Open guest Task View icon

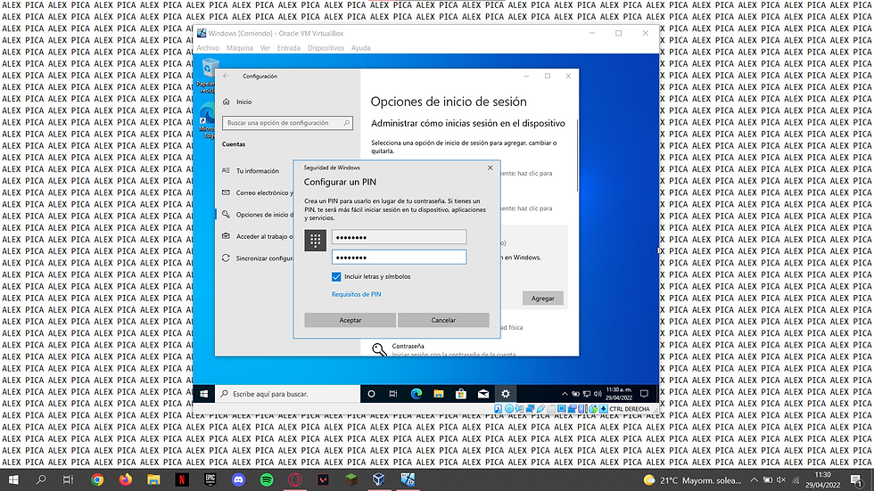[x=393, y=394]
